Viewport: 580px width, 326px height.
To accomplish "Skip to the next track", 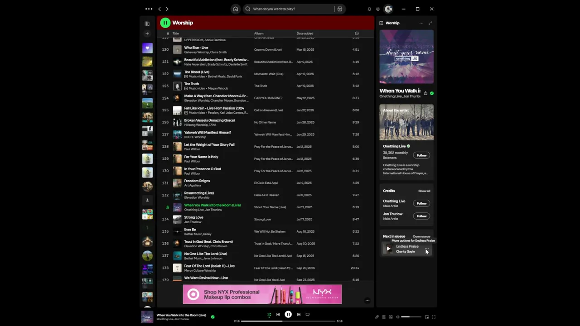I will [299, 315].
